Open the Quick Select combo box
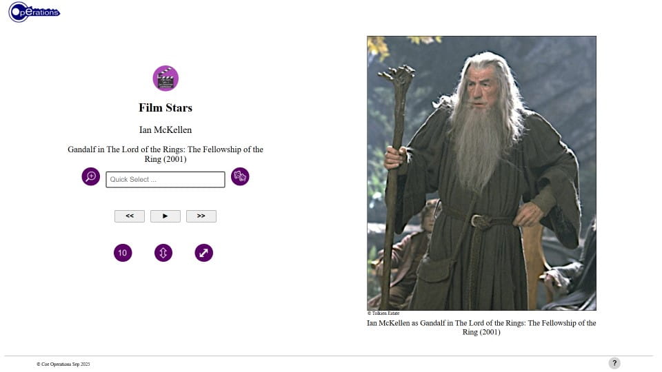The image size is (662, 372). pos(165,179)
